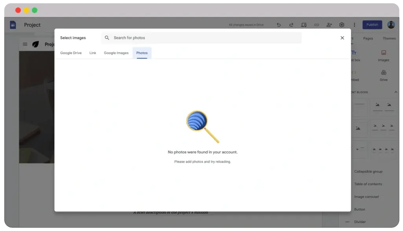Open the settings gear icon
Image resolution: width=403 pixels, height=231 pixels.
pos(342,25)
